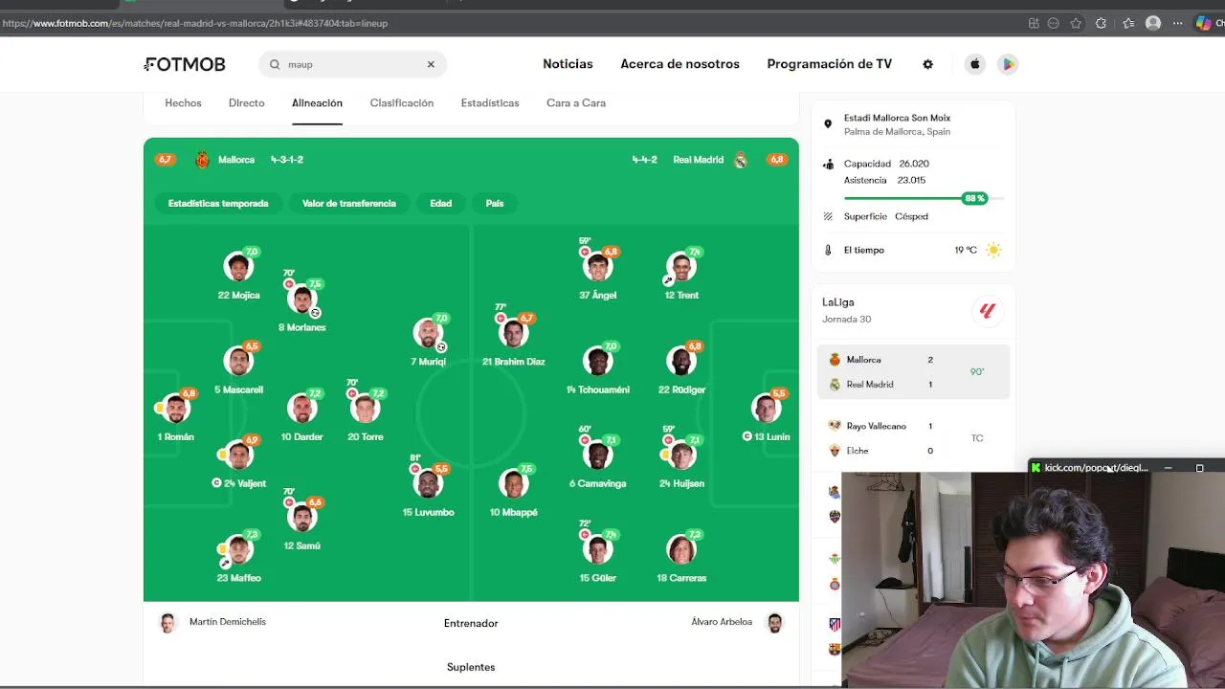Select player 14 Tchouaméni
The image size is (1225, 689).
click(x=597, y=368)
